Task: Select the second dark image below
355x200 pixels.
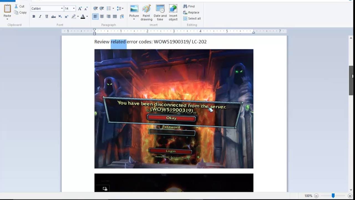Action: point(174,182)
